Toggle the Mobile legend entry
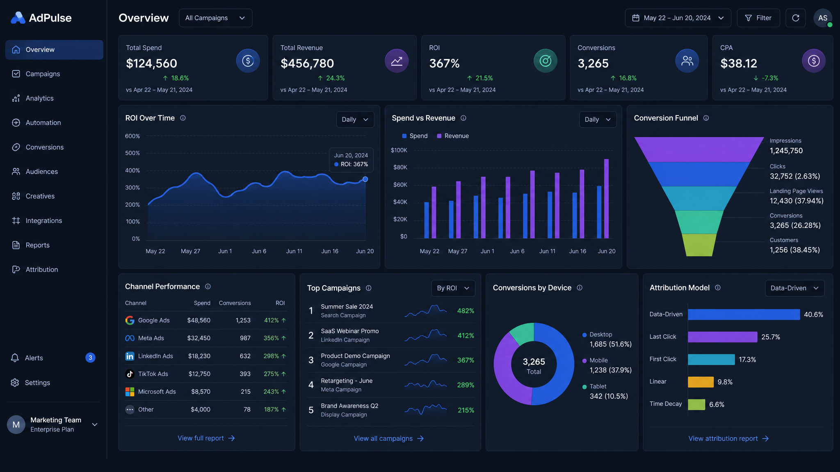The image size is (840, 472). [x=607, y=365]
